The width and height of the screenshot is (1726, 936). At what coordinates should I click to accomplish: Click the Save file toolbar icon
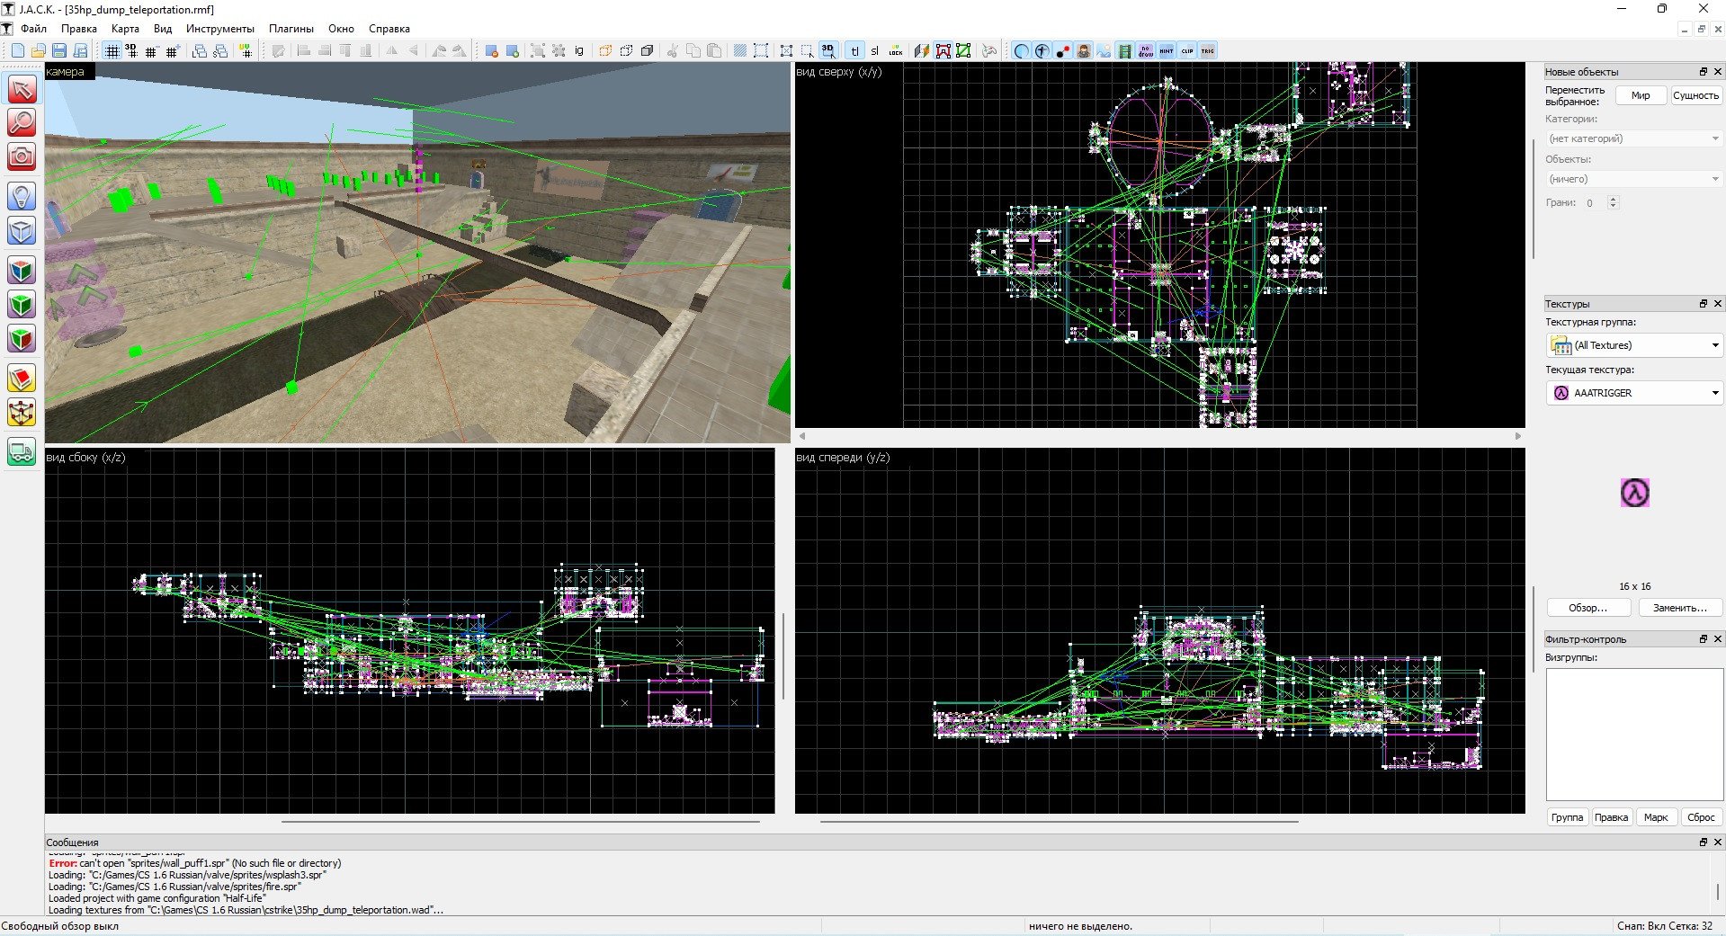pos(59,51)
